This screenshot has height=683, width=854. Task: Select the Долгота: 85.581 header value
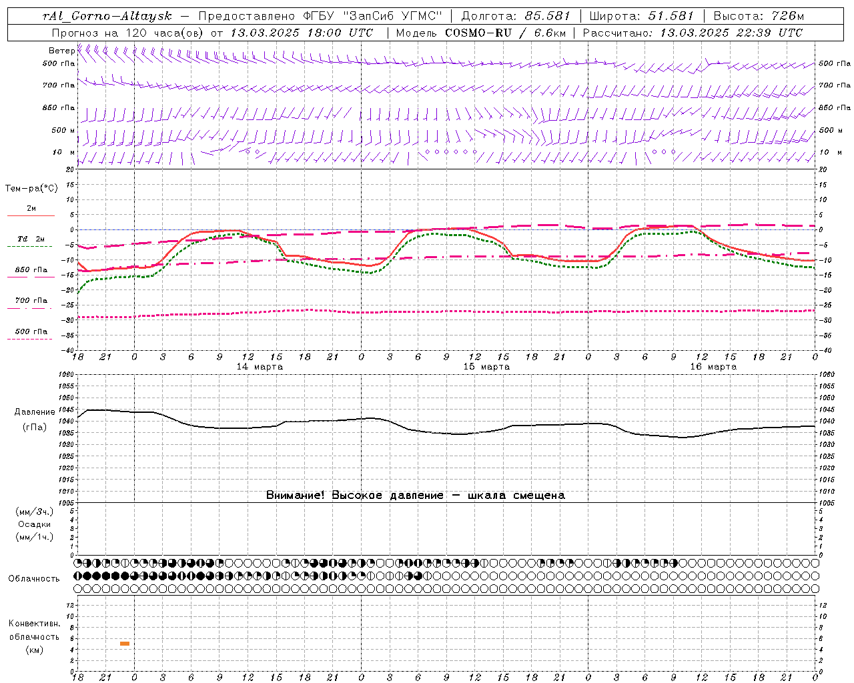(516, 16)
